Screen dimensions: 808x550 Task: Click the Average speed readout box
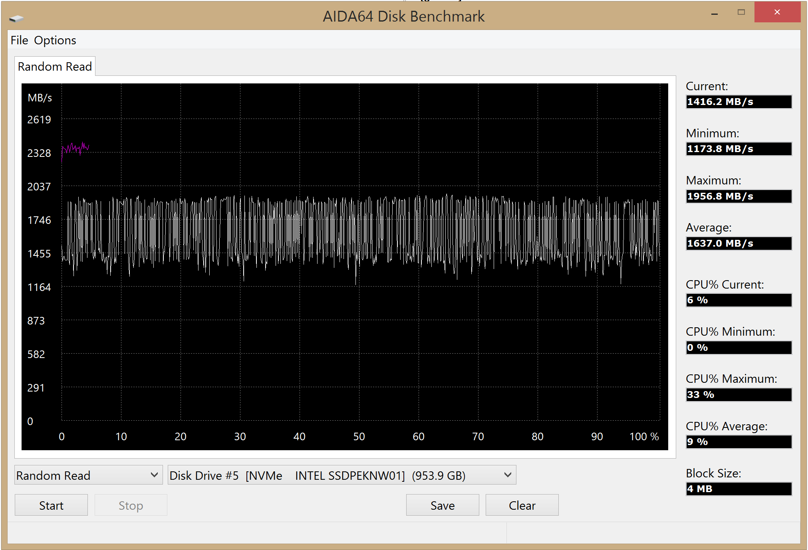pyautogui.click(x=738, y=243)
